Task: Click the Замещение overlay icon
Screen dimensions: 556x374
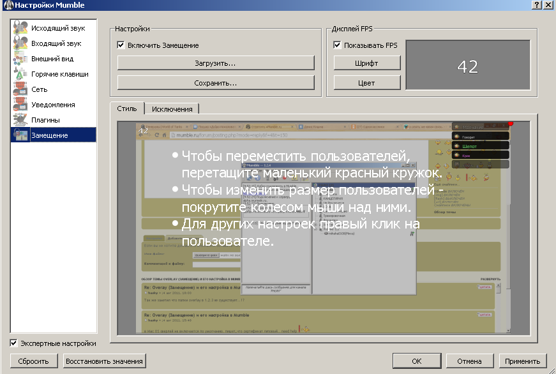Action: [20, 135]
